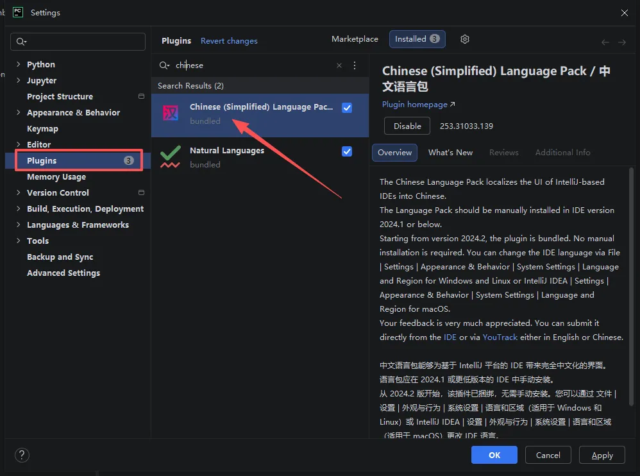Click the Cancel button
The height and width of the screenshot is (476, 640).
[548, 455]
